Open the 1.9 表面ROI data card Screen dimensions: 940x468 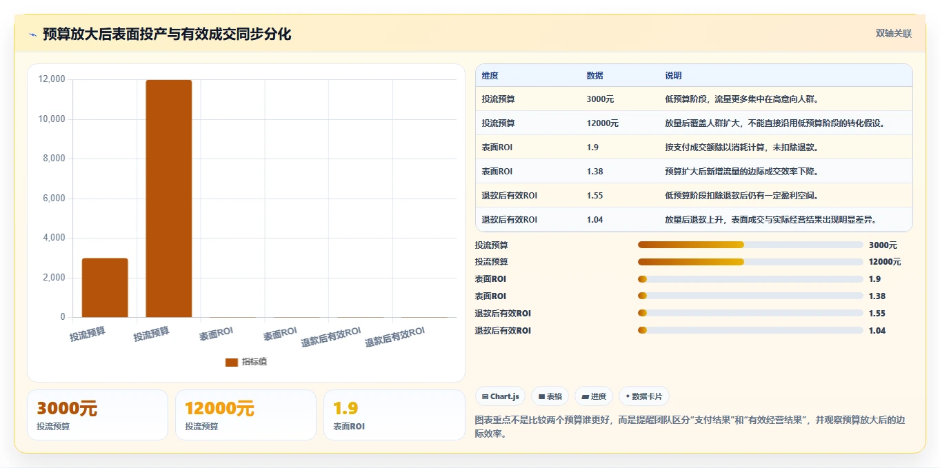tap(394, 415)
